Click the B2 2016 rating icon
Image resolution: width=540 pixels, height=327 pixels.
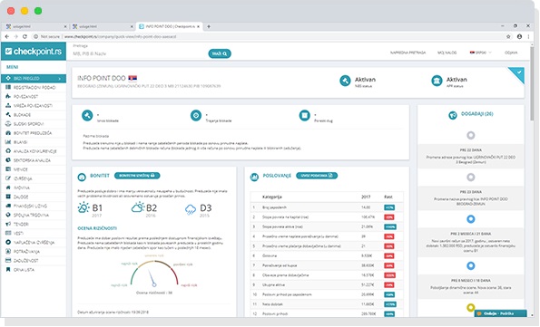(138, 207)
